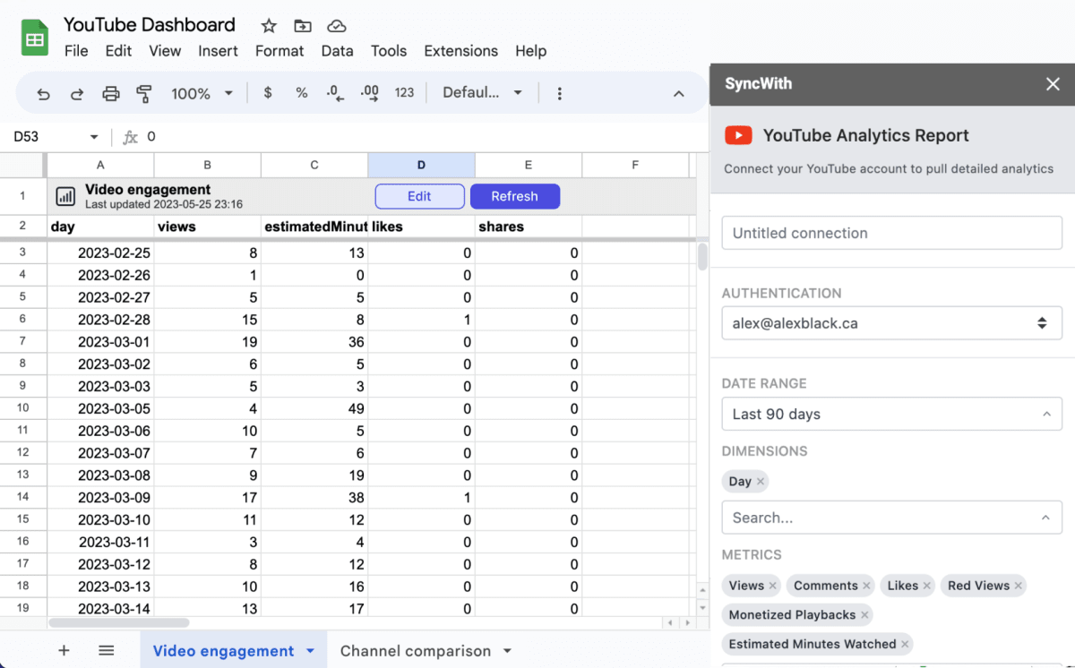Open the Authentication account selector
This screenshot has width=1075, height=668.
tap(891, 323)
